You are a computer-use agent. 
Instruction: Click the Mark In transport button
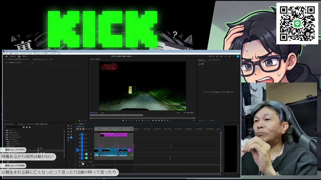click(129, 120)
